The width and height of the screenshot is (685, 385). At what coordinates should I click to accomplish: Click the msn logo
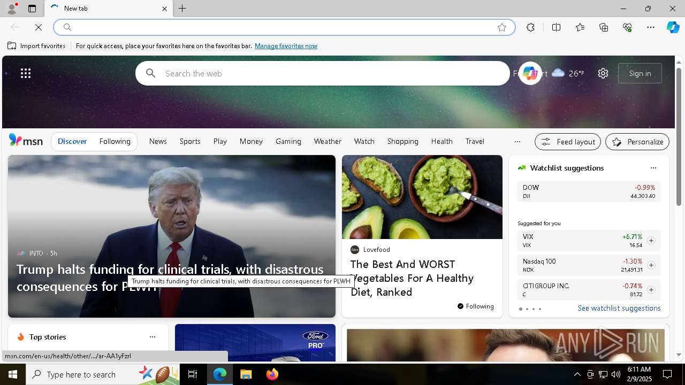click(26, 141)
